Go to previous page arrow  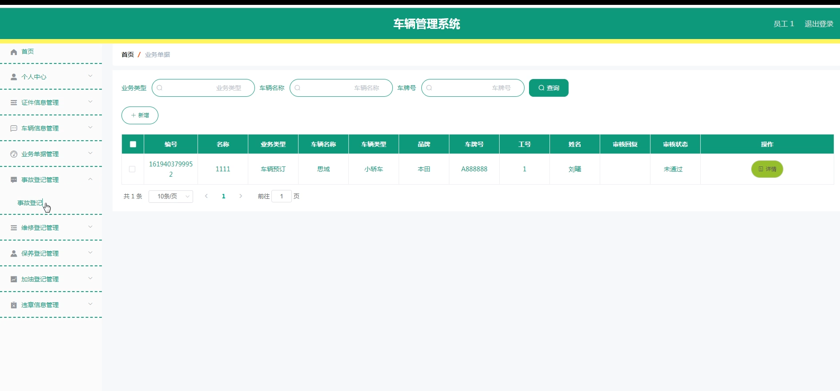coord(206,196)
